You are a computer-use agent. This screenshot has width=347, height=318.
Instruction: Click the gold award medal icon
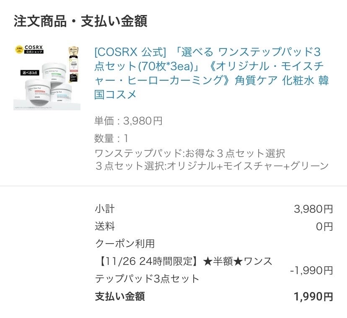click(x=73, y=51)
